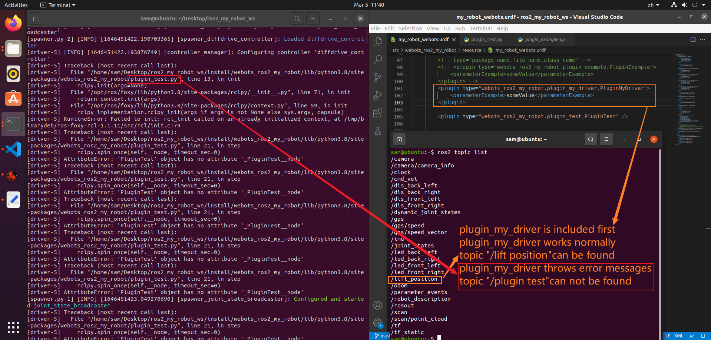711x340 pixels.
Task: Open the File menu in VS Code
Action: (x=375, y=28)
